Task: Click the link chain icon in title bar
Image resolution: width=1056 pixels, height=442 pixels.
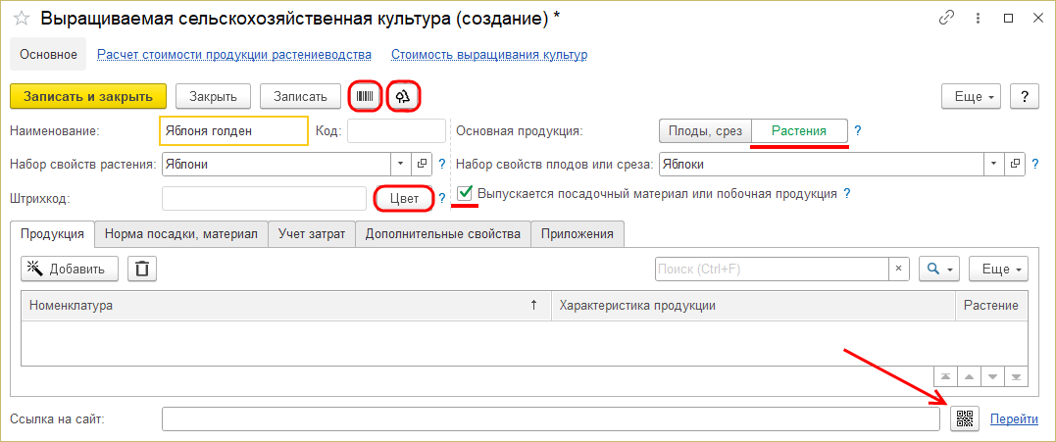Action: point(947,19)
